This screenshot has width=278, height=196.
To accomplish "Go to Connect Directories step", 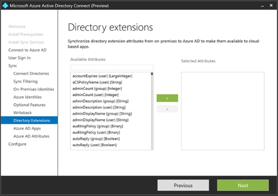I will 31,73.
